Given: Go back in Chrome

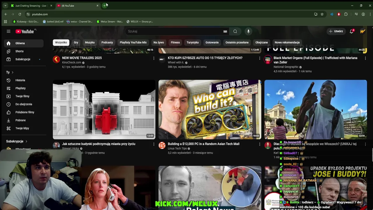Looking at the screenshot, I should pyautogui.click(x=6, y=14).
